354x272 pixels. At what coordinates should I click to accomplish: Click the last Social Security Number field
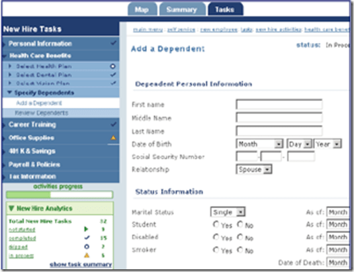pos(301,156)
